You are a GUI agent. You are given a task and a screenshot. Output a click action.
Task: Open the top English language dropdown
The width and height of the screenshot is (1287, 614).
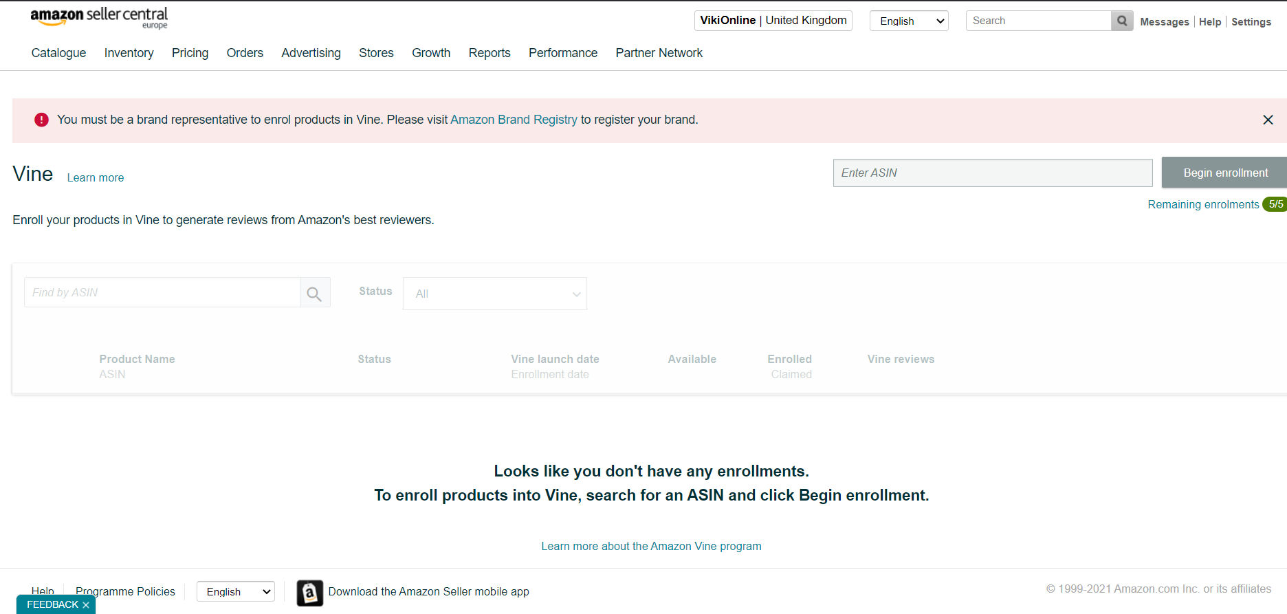909,21
